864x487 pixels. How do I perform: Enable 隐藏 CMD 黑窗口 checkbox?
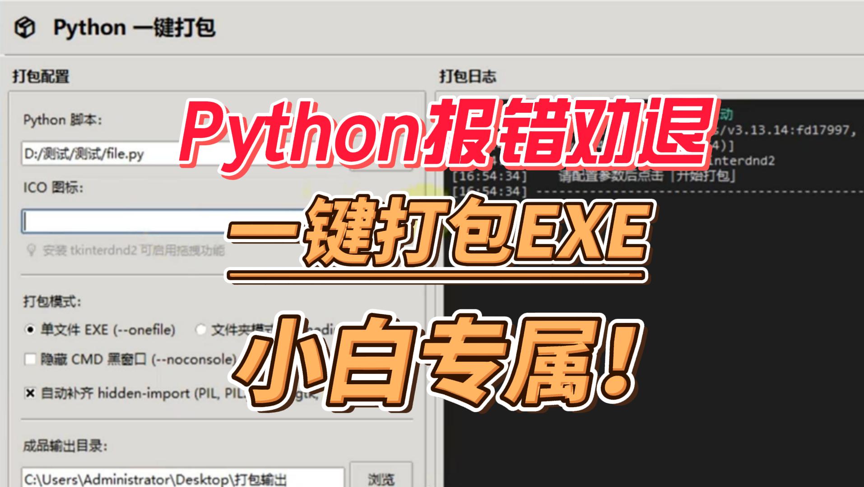tap(30, 359)
